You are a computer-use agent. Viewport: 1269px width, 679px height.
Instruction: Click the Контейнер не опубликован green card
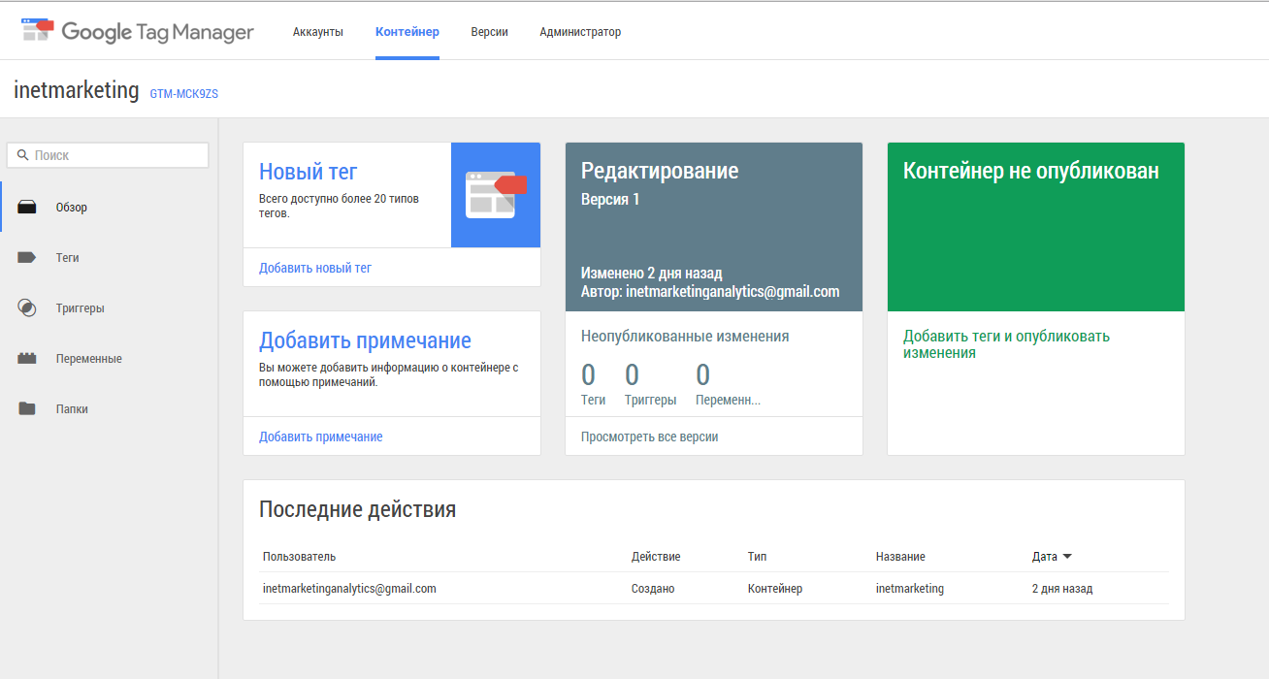1036,227
